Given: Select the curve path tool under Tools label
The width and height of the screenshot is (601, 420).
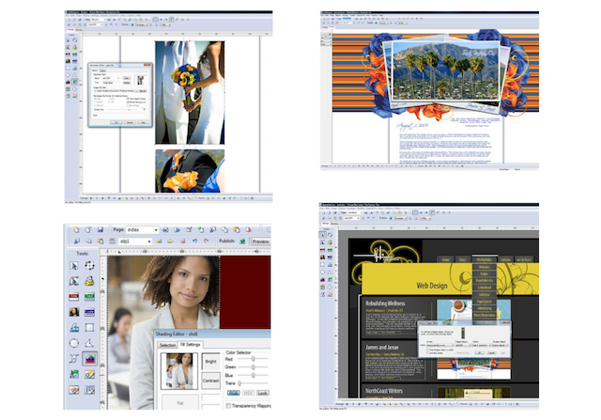Looking at the screenshot, I should 74,359.
